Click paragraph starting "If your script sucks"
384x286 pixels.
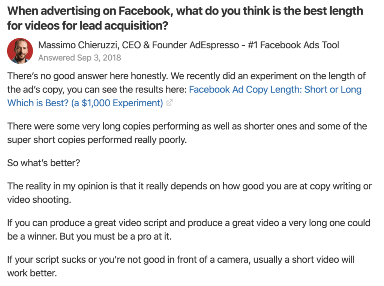(181, 266)
